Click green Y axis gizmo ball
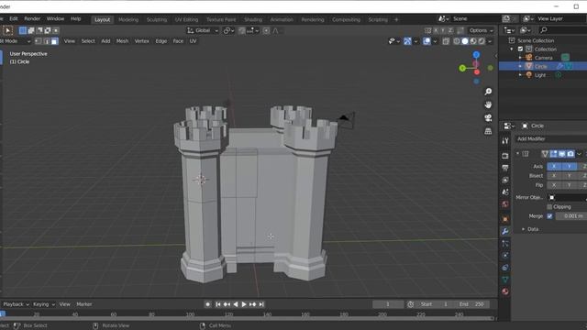 (462, 68)
